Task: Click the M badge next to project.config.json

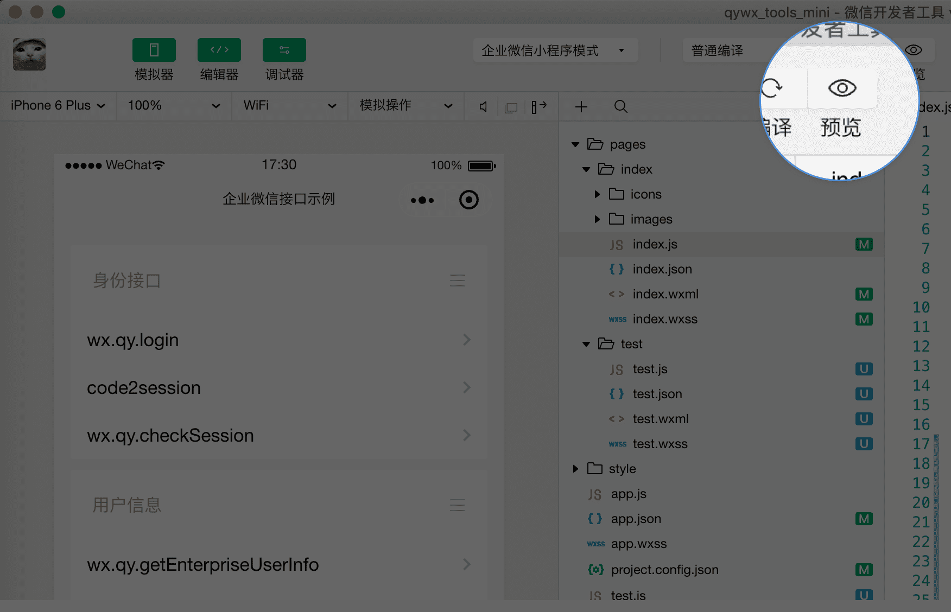Action: [864, 570]
